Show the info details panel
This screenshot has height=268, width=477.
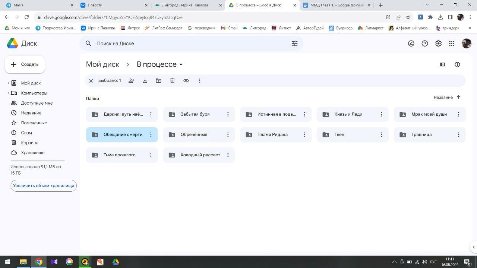click(457, 64)
